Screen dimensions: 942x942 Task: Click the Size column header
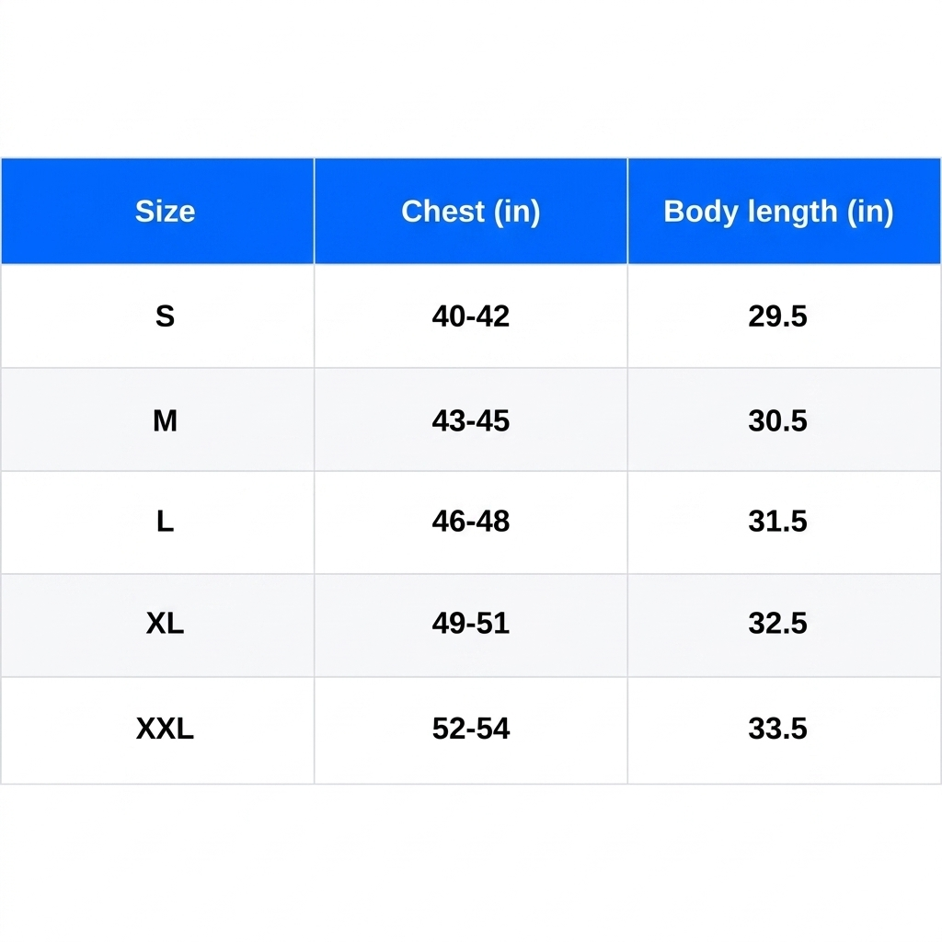(x=157, y=211)
